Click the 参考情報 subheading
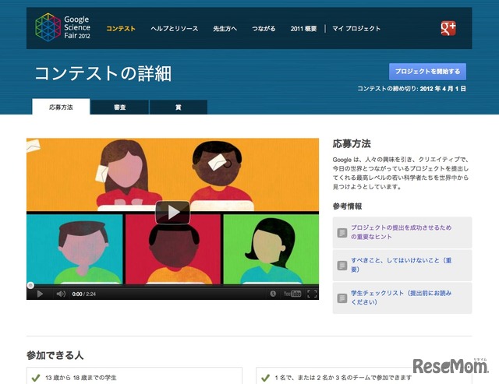 click(347, 206)
